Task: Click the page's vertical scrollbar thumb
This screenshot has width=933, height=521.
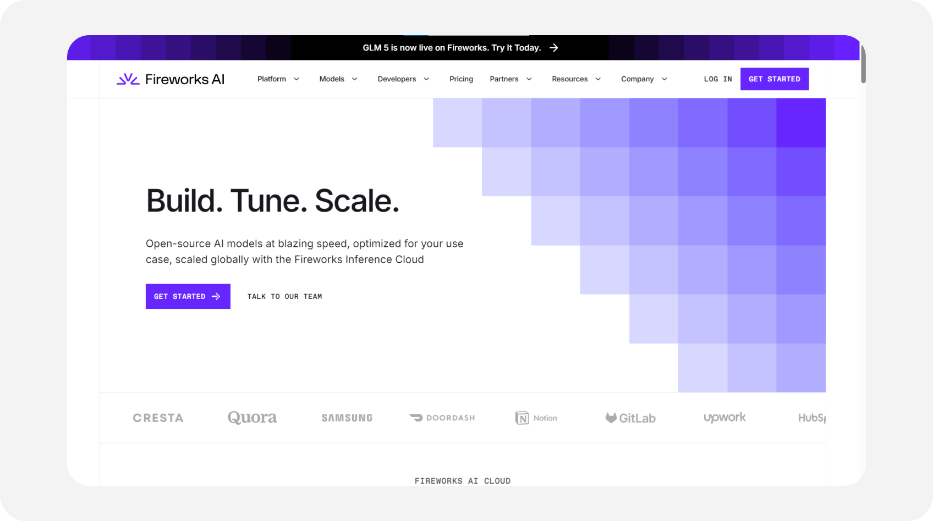Action: pos(863,64)
